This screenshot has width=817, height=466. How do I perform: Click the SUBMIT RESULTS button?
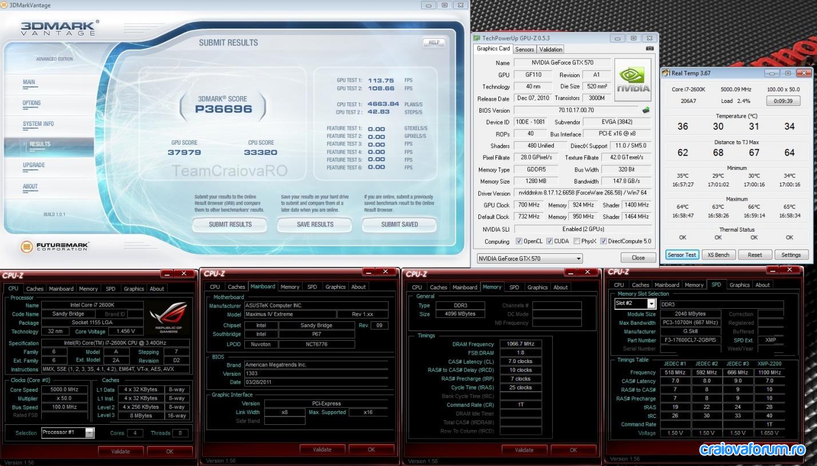pos(230,225)
